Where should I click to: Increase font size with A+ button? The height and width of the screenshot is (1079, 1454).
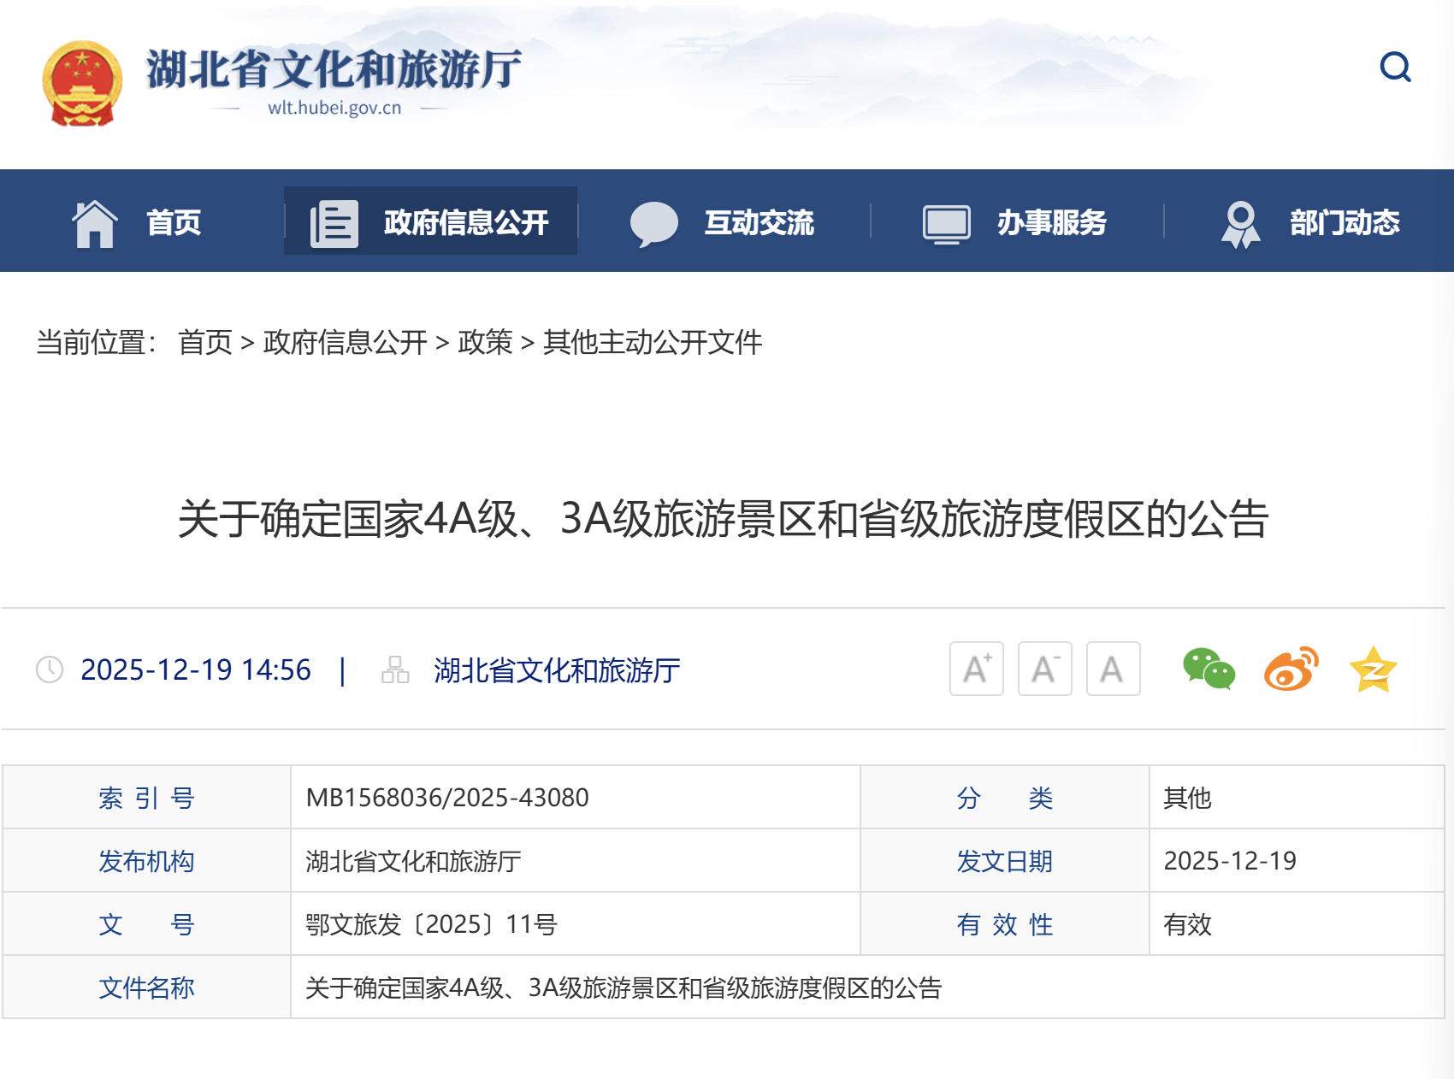click(x=976, y=669)
